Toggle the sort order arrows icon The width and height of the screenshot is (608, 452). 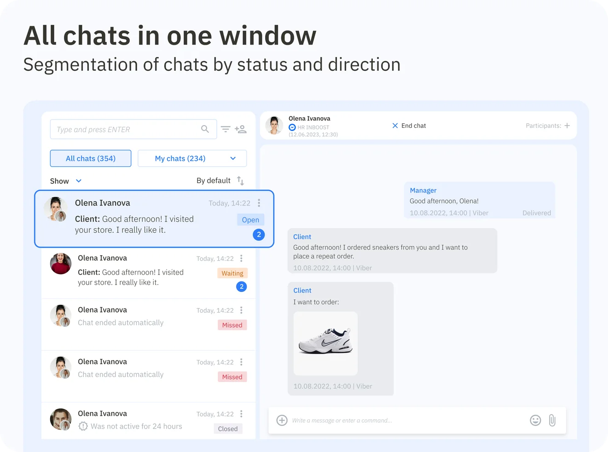240,181
